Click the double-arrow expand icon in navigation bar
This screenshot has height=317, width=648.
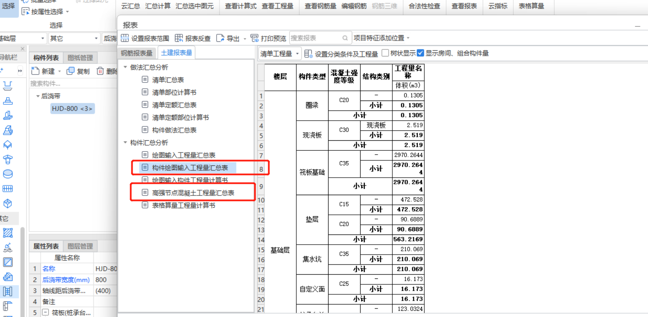pos(20,71)
